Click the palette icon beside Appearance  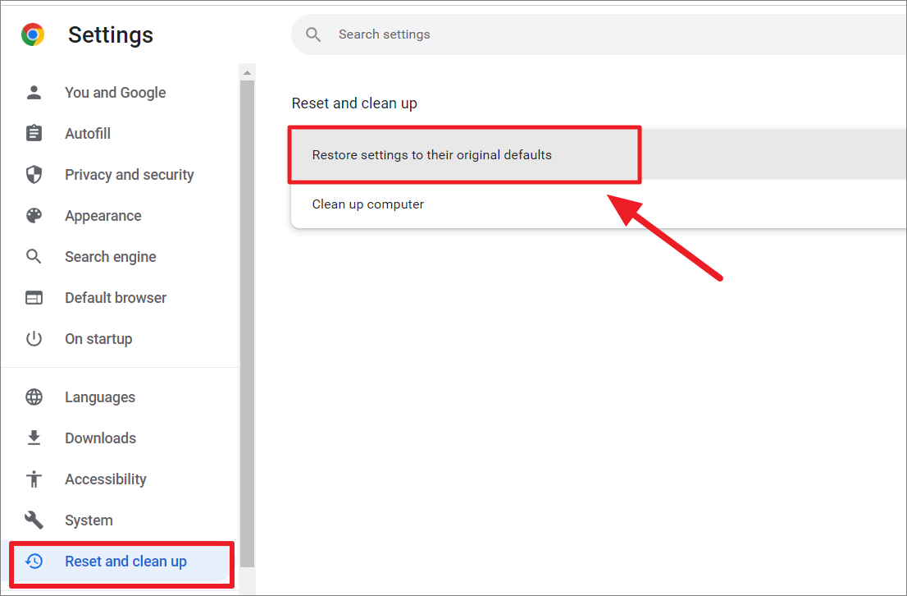point(34,215)
